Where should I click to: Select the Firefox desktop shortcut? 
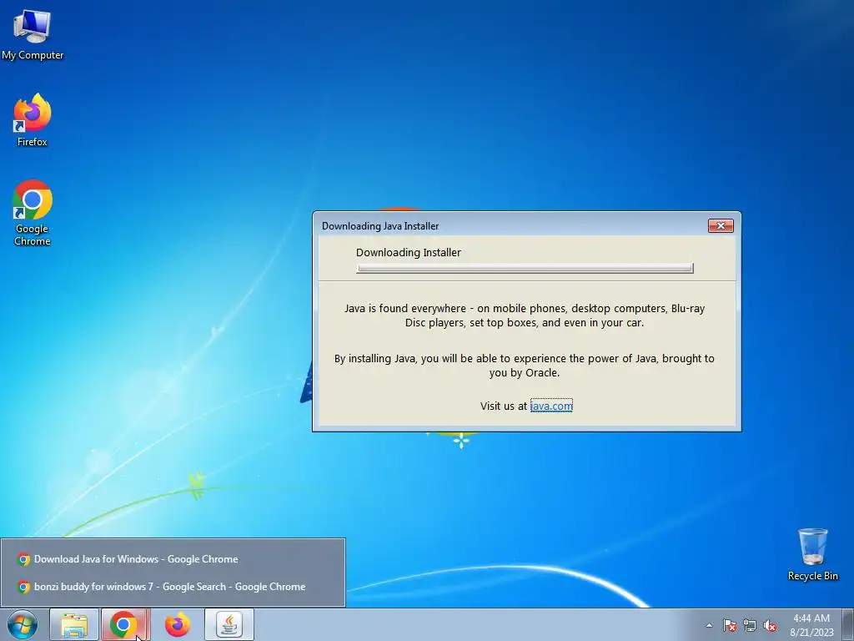coord(33,120)
